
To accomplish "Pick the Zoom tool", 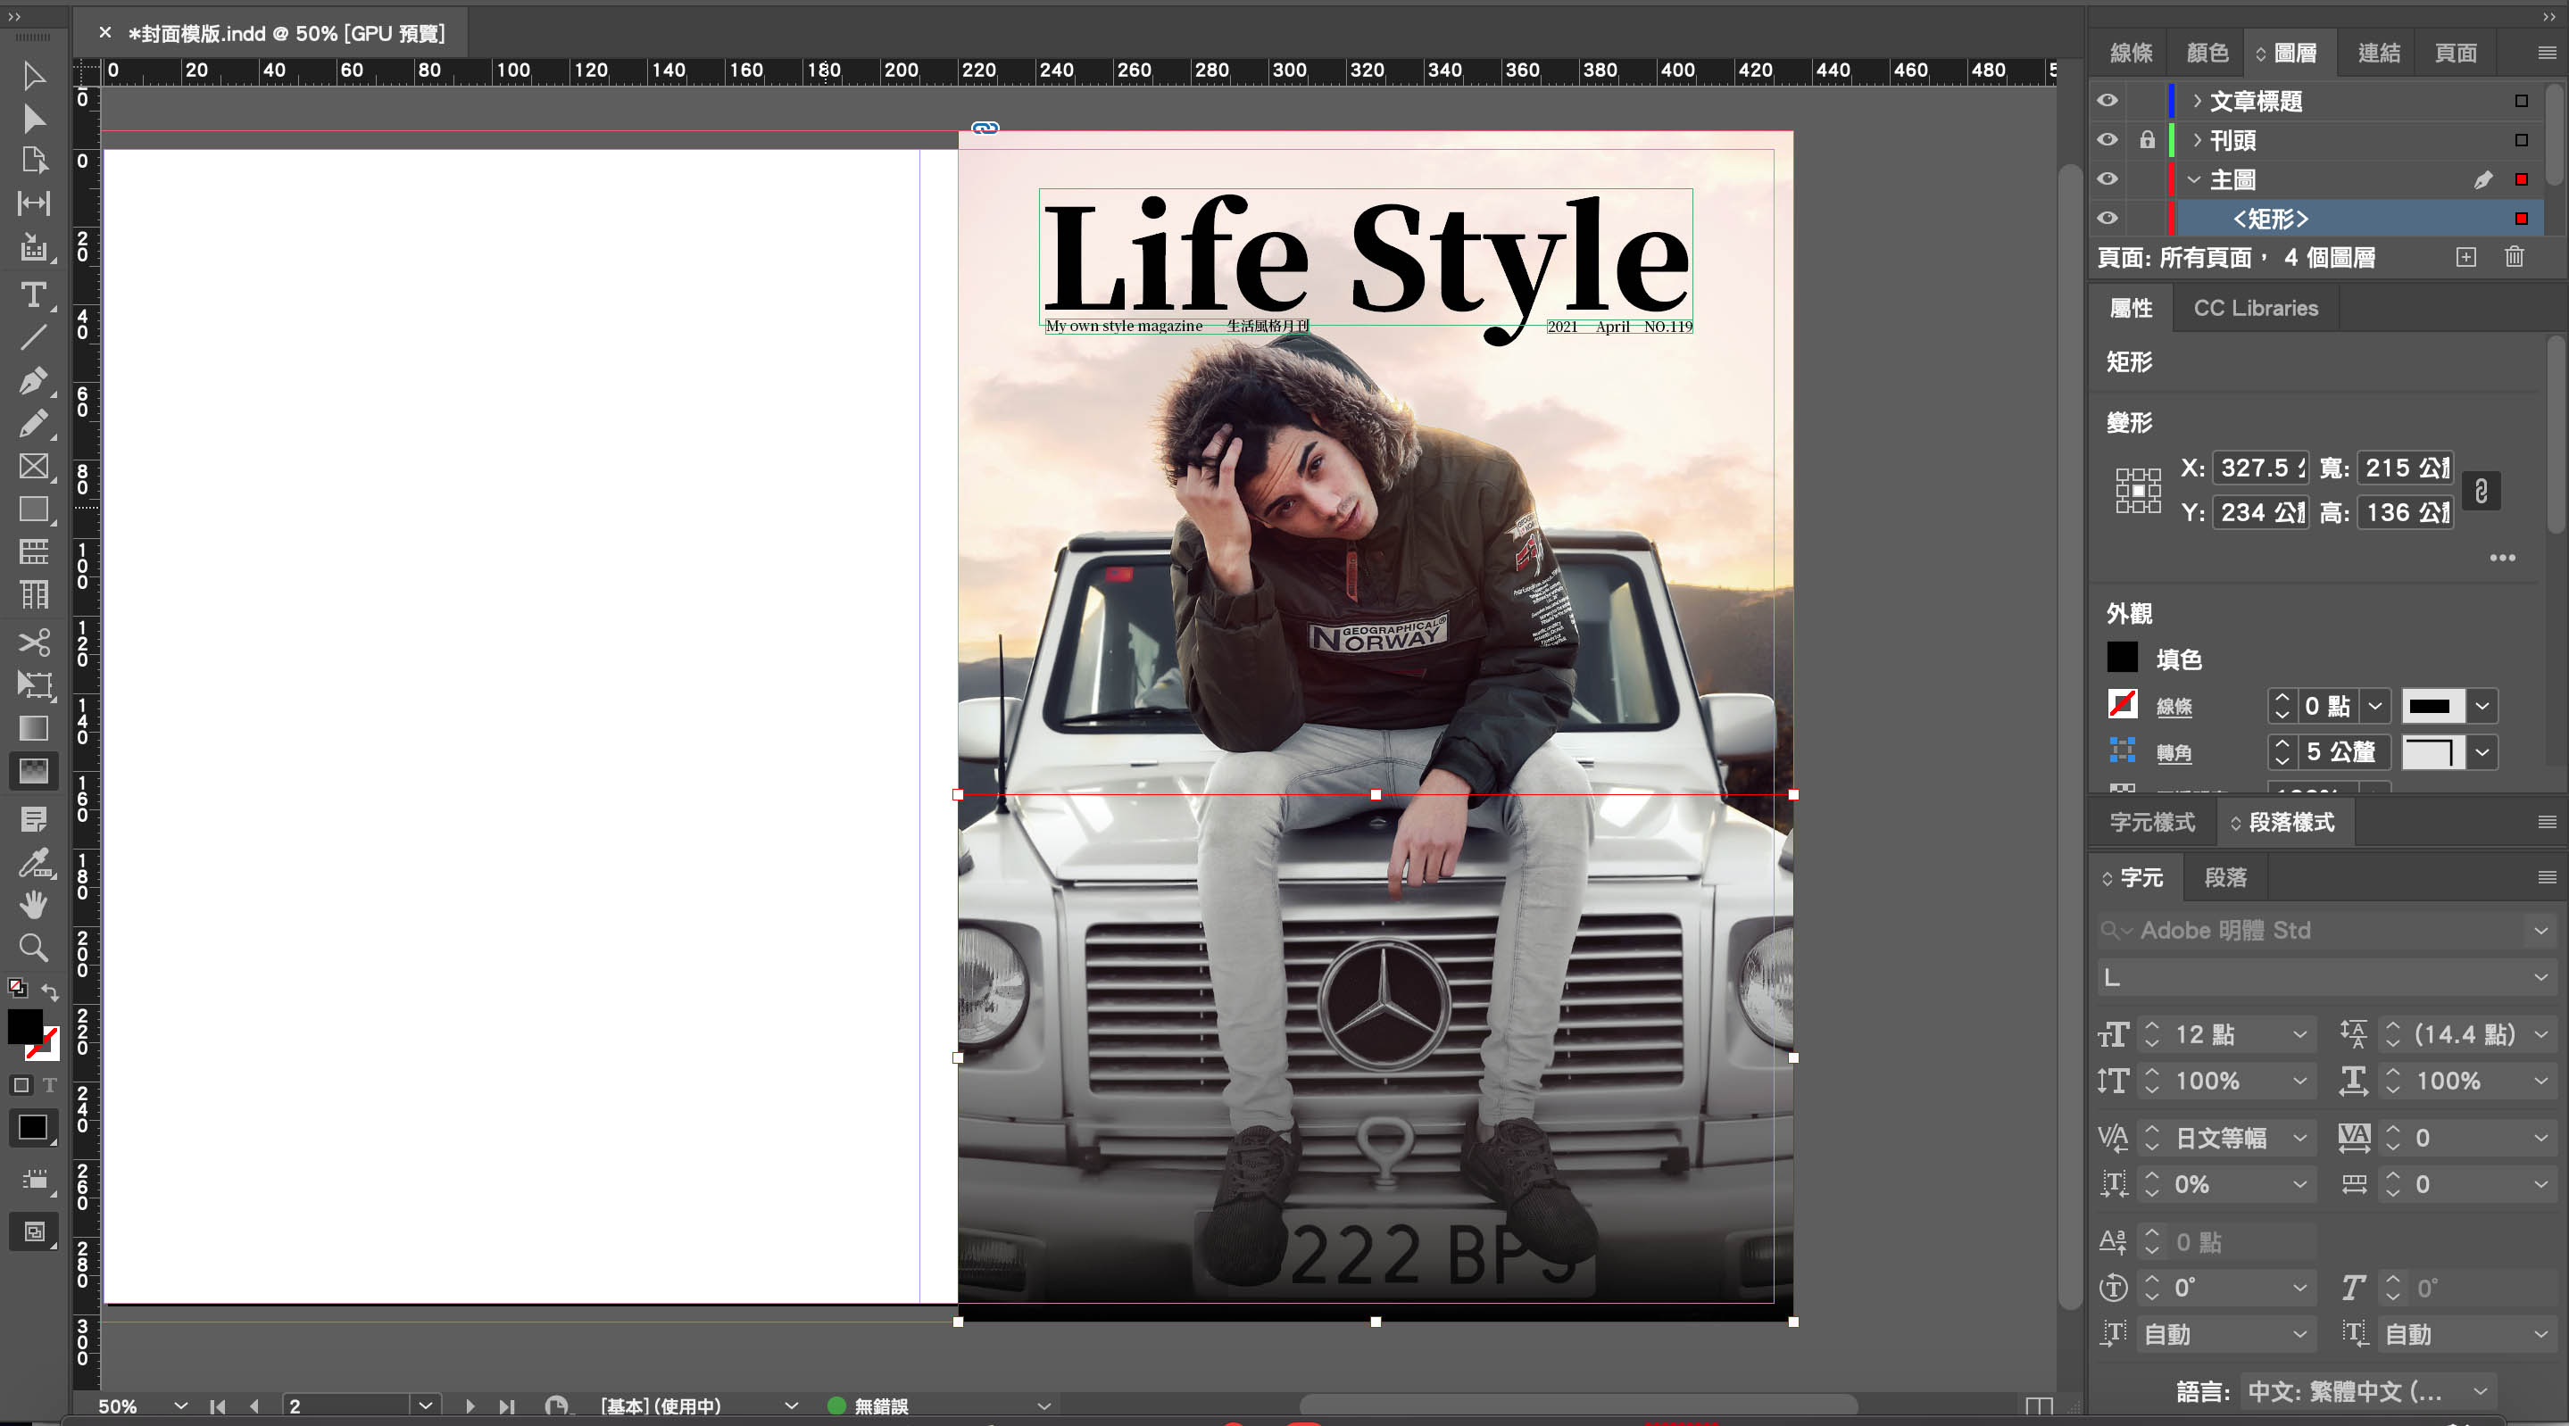I will click(33, 946).
